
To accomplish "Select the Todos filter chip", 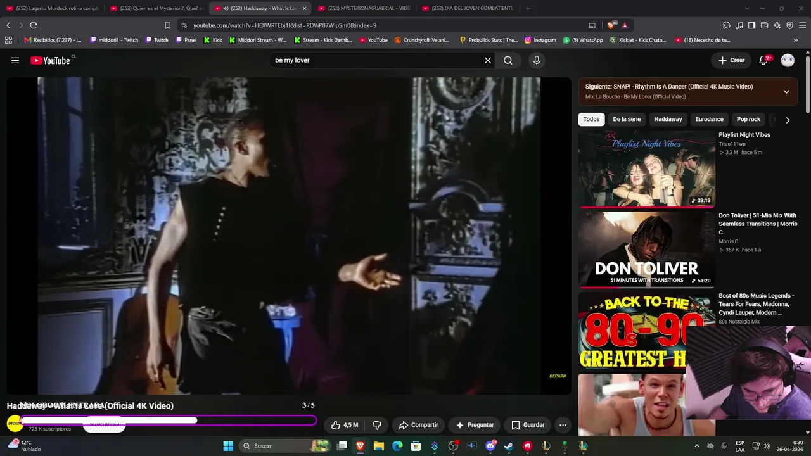I will tap(591, 119).
